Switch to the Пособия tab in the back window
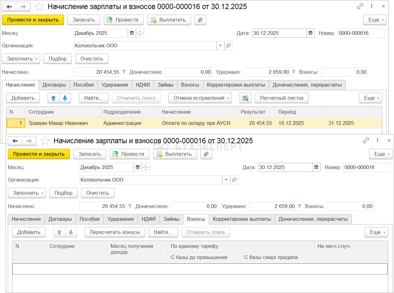 pos(84,85)
